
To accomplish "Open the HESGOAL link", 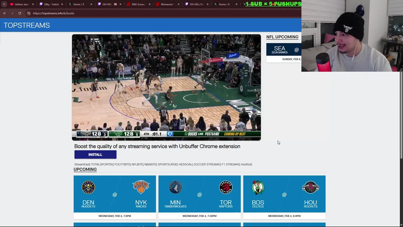I will [x=185, y=164].
